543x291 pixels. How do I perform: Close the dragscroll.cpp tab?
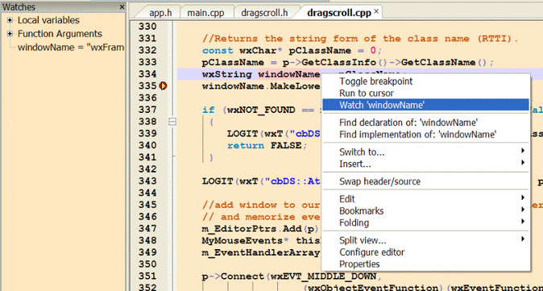(376, 12)
